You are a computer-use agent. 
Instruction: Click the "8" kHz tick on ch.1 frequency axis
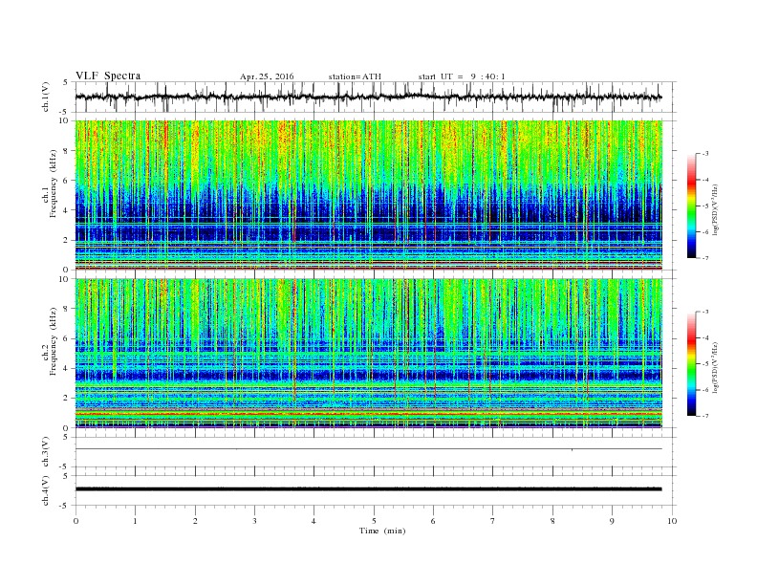tap(67, 151)
